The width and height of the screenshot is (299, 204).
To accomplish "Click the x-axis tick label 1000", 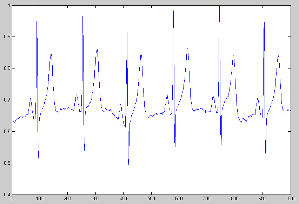I will (291, 198).
